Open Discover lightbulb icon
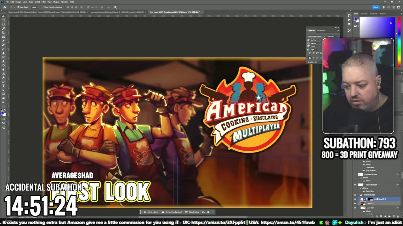Screen dimensions: 403x226 point(394,7)
